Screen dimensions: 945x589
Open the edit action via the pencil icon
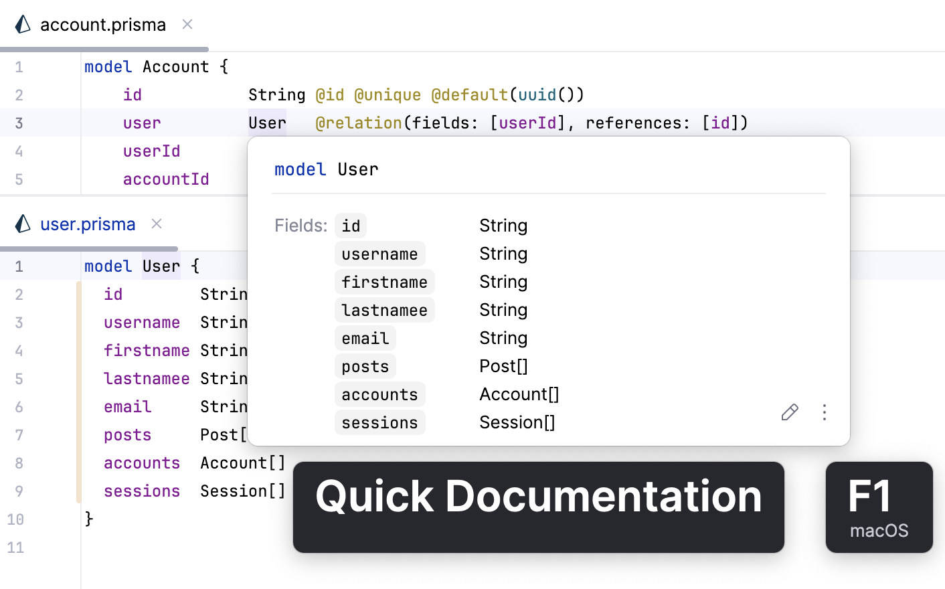click(x=789, y=413)
